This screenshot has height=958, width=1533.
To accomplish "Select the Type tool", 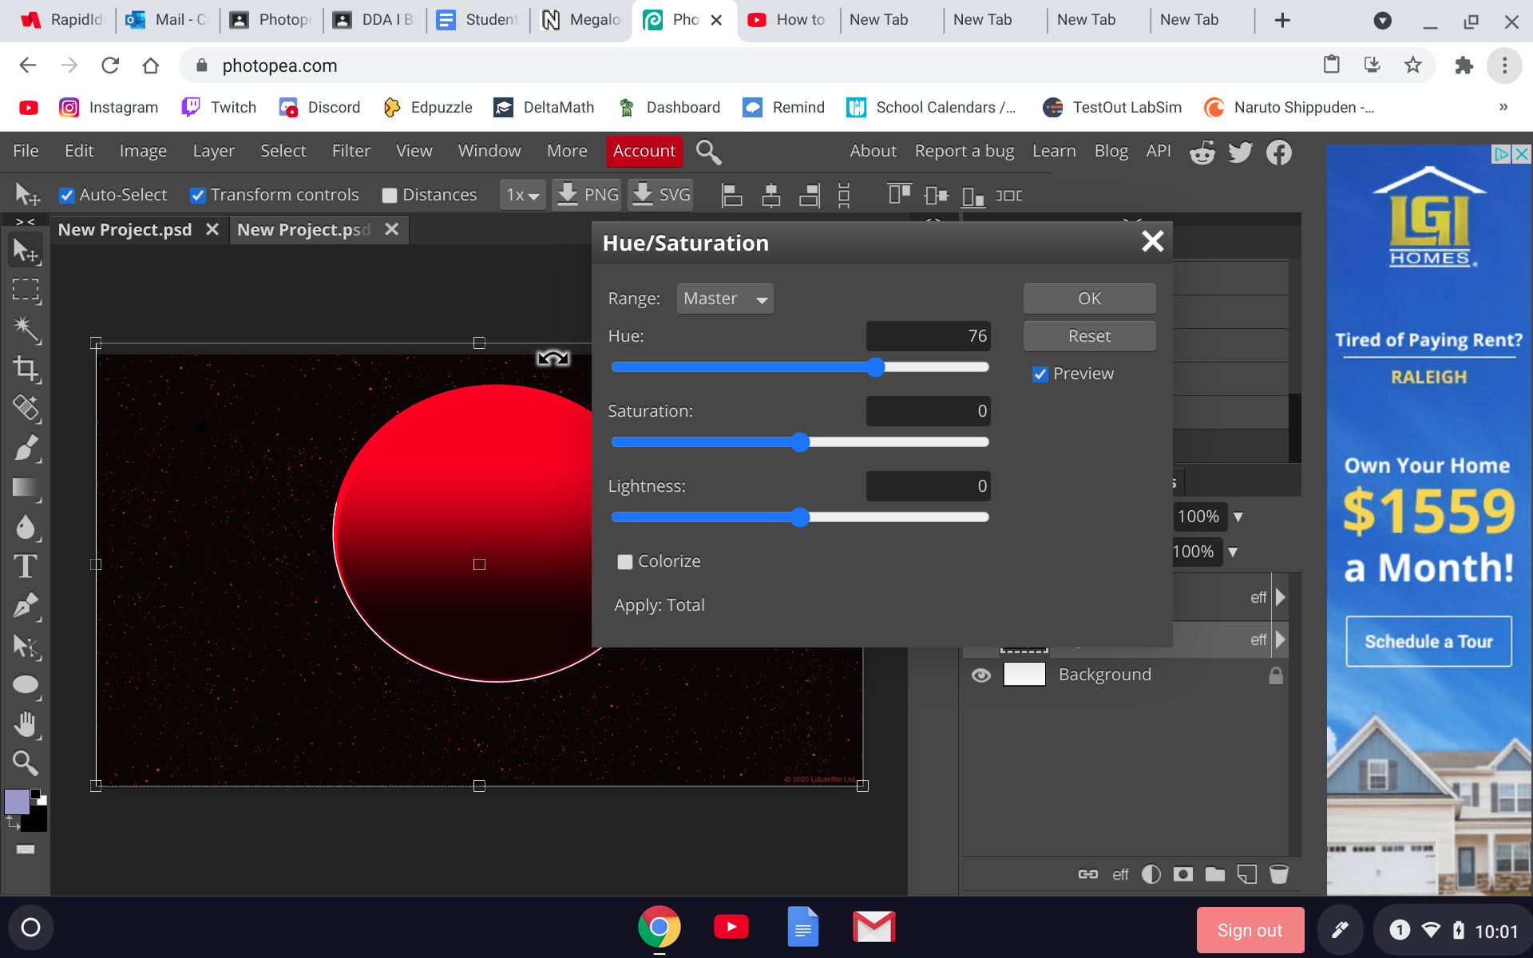I will tap(26, 566).
